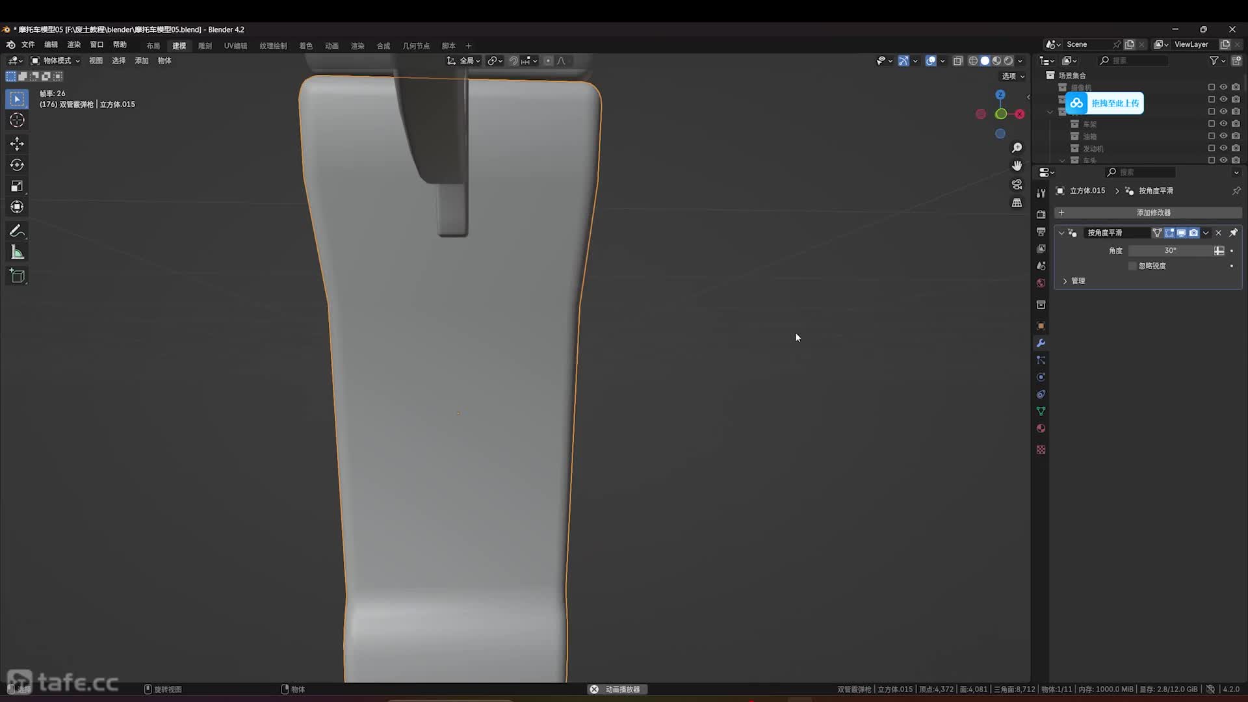
Task: Toggle the viewport overlays button
Action: 931,60
